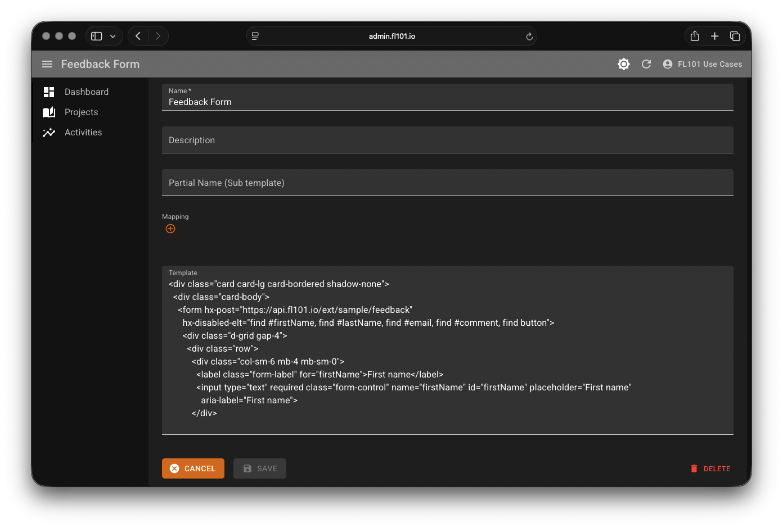Click the refresh icon in app header

click(x=646, y=64)
